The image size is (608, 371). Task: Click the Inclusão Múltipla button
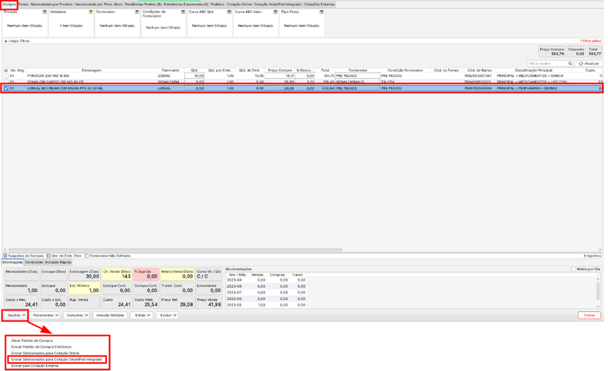pos(109,316)
